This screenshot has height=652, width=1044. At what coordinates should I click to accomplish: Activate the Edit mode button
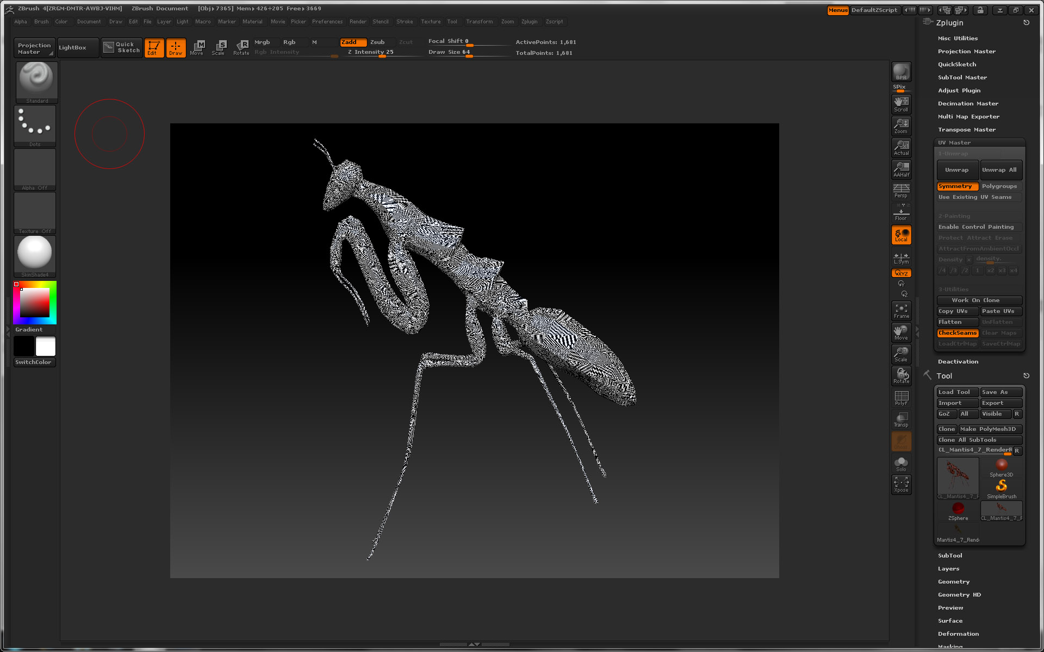click(x=154, y=48)
